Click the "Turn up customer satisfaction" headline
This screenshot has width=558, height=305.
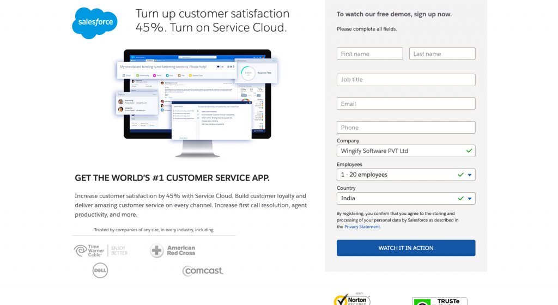213,20
